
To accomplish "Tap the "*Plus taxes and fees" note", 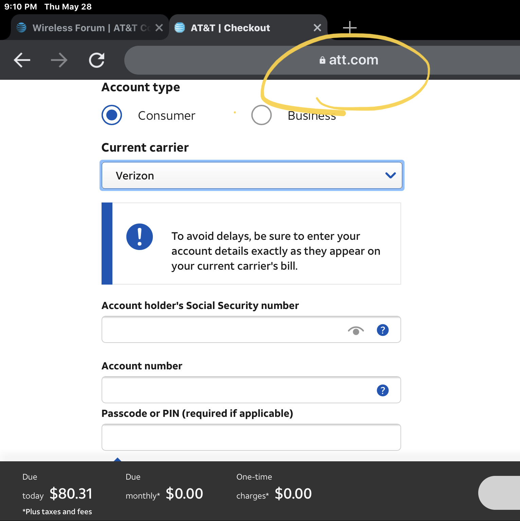I will [x=57, y=512].
